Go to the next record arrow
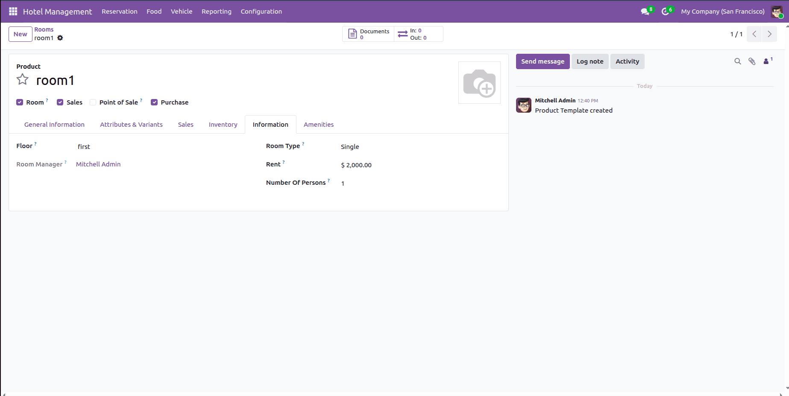The height and width of the screenshot is (396, 789). pyautogui.click(x=769, y=34)
